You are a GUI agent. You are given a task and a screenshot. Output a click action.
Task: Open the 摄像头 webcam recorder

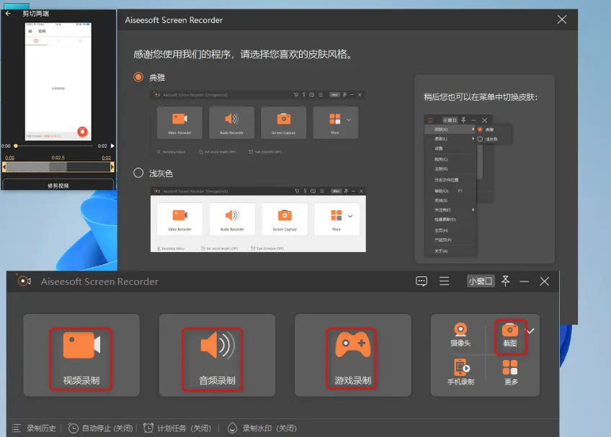460,335
